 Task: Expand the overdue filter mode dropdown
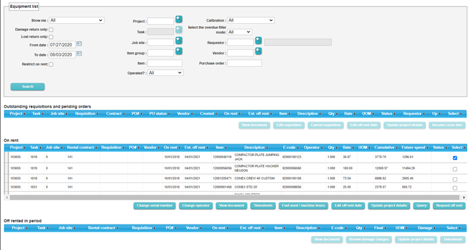pyautogui.click(x=240, y=32)
